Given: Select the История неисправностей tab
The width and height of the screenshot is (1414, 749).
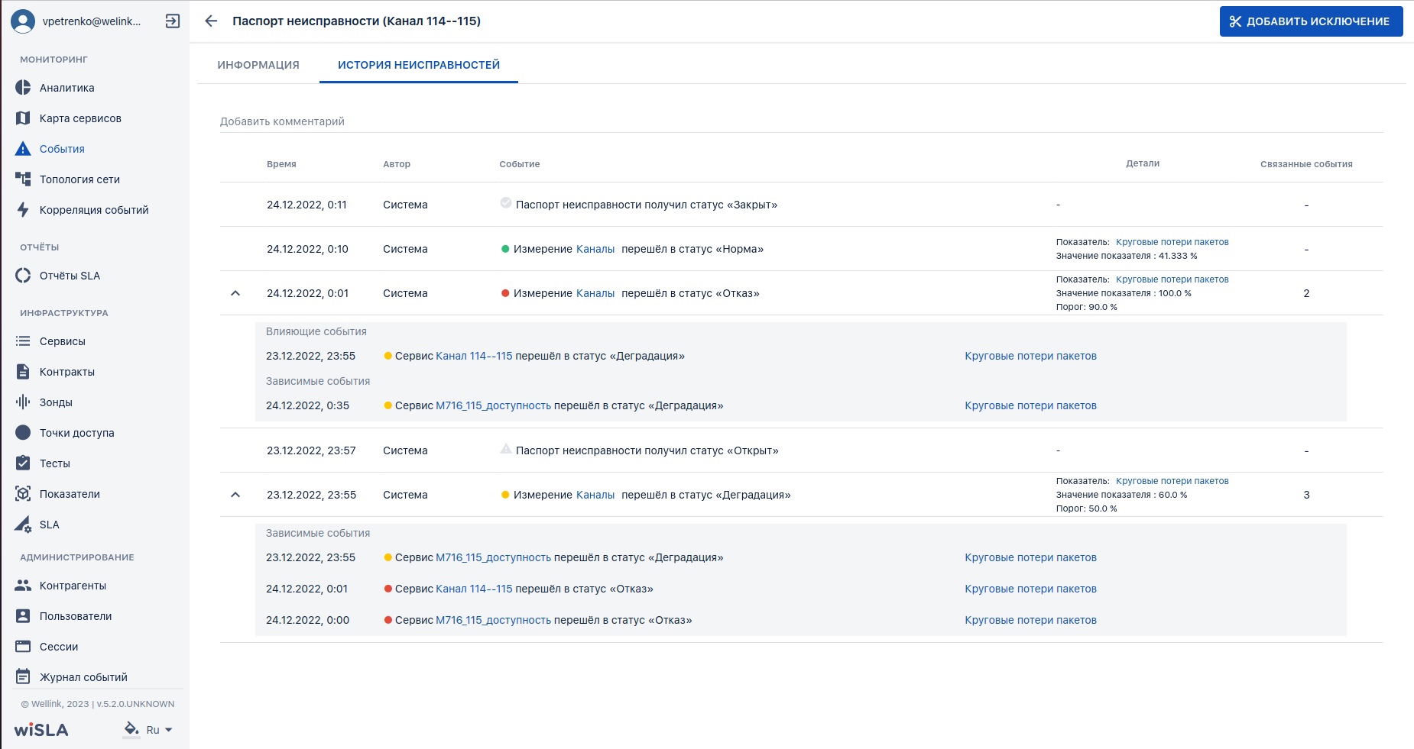Looking at the screenshot, I should (419, 65).
